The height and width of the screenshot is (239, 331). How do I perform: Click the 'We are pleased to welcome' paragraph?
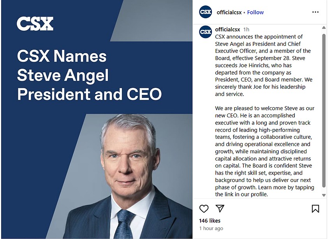pyautogui.click(x=265, y=151)
